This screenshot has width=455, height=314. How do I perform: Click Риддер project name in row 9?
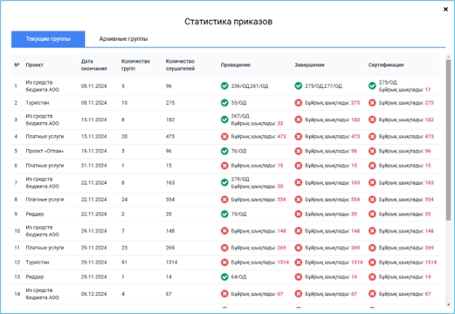(35, 214)
